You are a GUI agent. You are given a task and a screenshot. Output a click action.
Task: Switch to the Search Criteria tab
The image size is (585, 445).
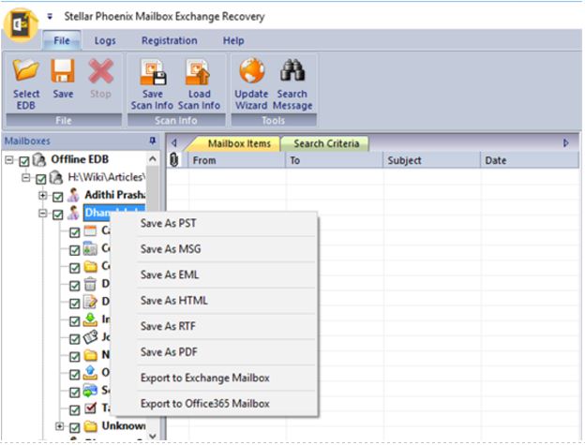coord(326,143)
